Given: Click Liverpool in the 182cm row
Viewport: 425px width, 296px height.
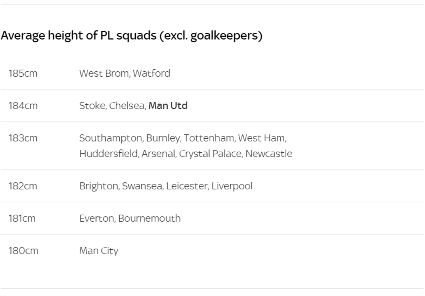Looking at the screenshot, I should 232,186.
